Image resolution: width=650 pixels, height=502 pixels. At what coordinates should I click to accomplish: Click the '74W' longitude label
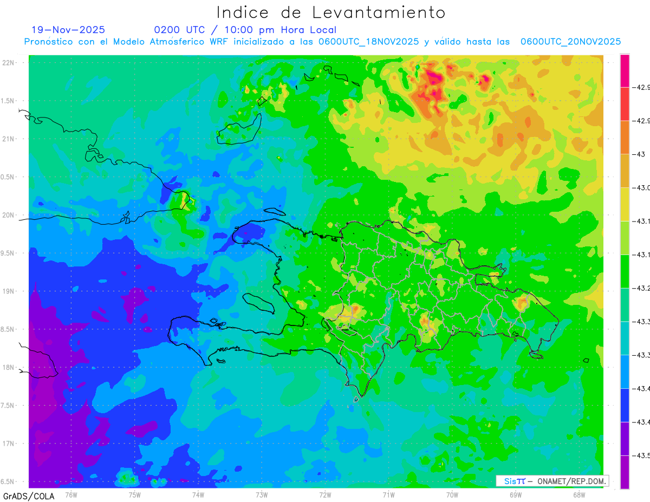click(198, 494)
